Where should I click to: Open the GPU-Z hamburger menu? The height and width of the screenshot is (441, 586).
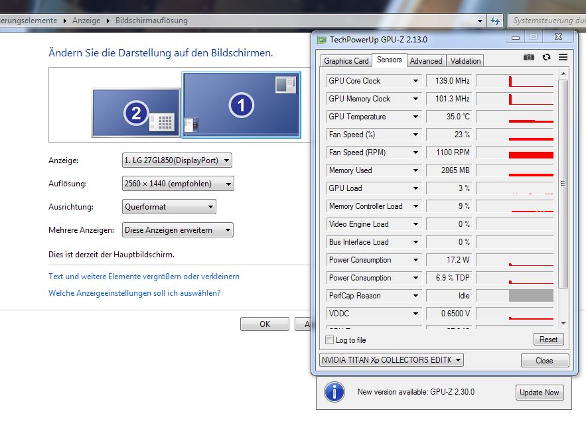(563, 57)
